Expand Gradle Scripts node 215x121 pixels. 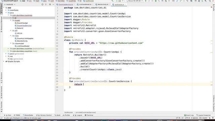click(x=4, y=61)
